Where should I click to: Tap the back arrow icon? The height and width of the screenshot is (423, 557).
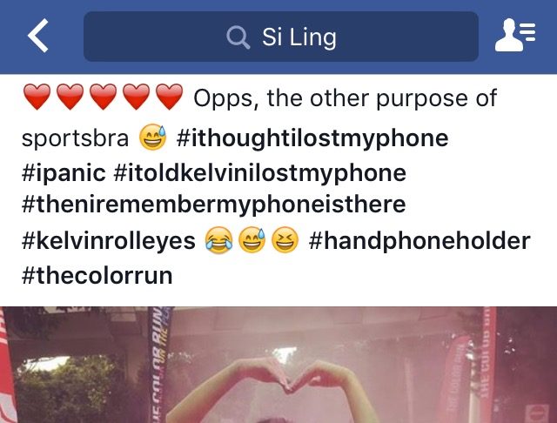pyautogui.click(x=38, y=36)
